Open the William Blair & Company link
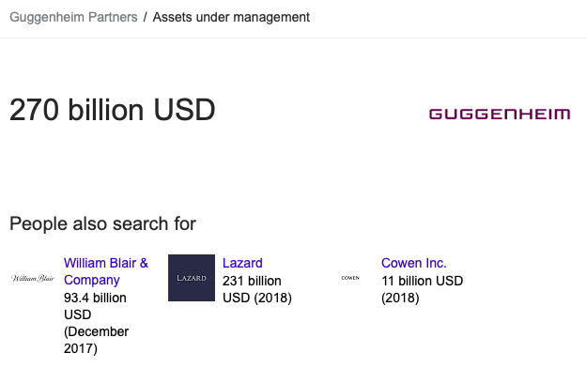The image size is (586, 368). (106, 271)
